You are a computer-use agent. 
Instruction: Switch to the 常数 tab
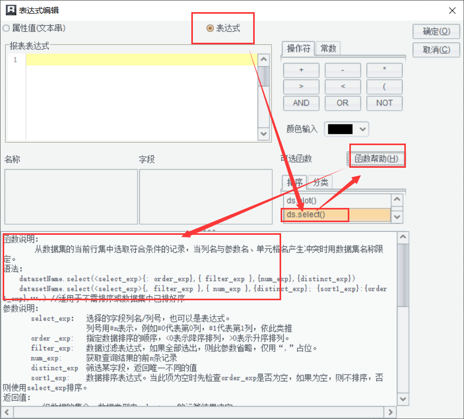(328, 48)
